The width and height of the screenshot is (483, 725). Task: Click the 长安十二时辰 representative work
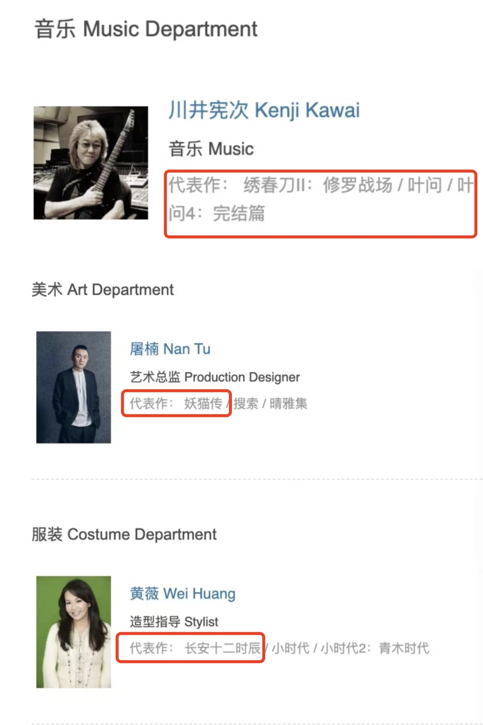tap(222, 648)
